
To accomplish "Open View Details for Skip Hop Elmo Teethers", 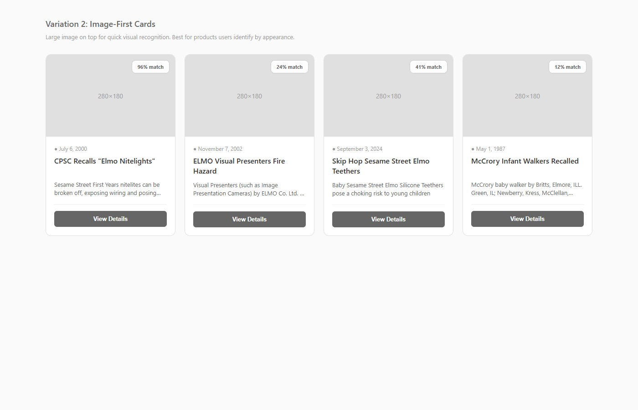I will tap(388, 219).
